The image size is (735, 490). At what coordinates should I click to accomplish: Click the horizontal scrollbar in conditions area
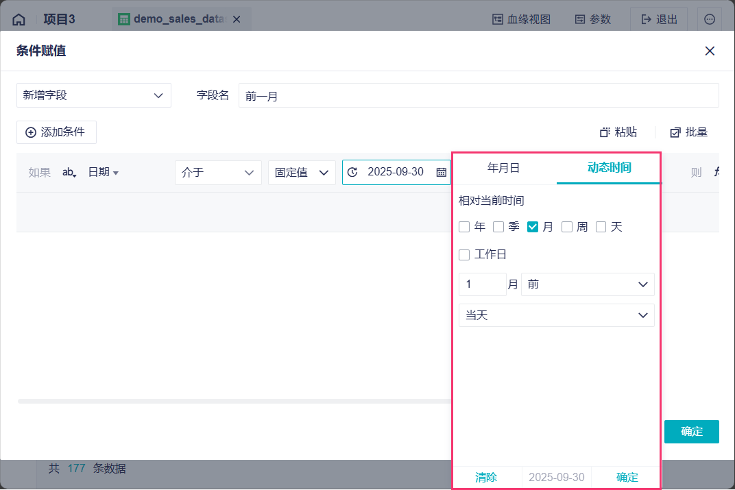coord(234,402)
